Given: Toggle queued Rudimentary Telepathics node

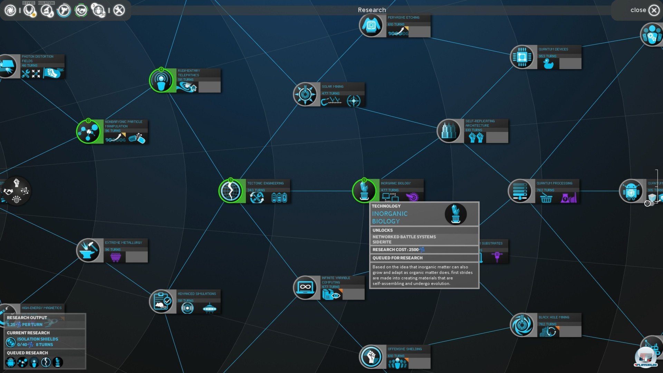Looking at the screenshot, I should (161, 80).
